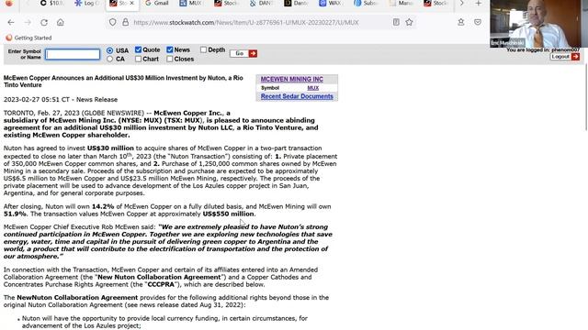Screen dimensions: 588x330
Task: Click the bold text 'CCCPRA'
Action: click(x=161, y=285)
